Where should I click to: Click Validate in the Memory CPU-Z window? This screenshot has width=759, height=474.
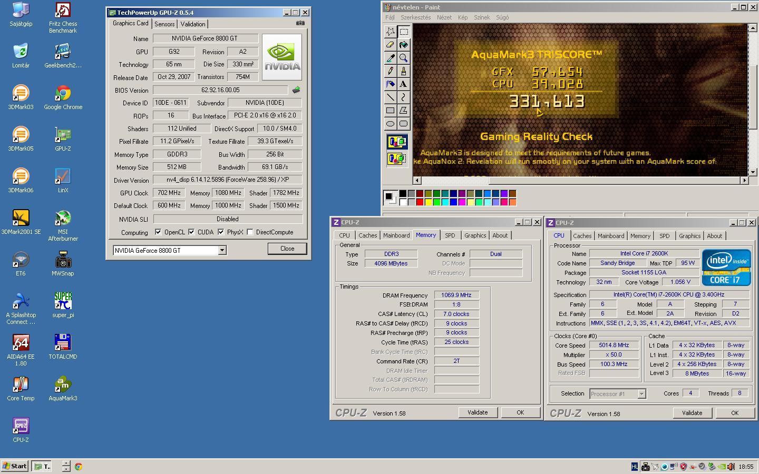[478, 412]
